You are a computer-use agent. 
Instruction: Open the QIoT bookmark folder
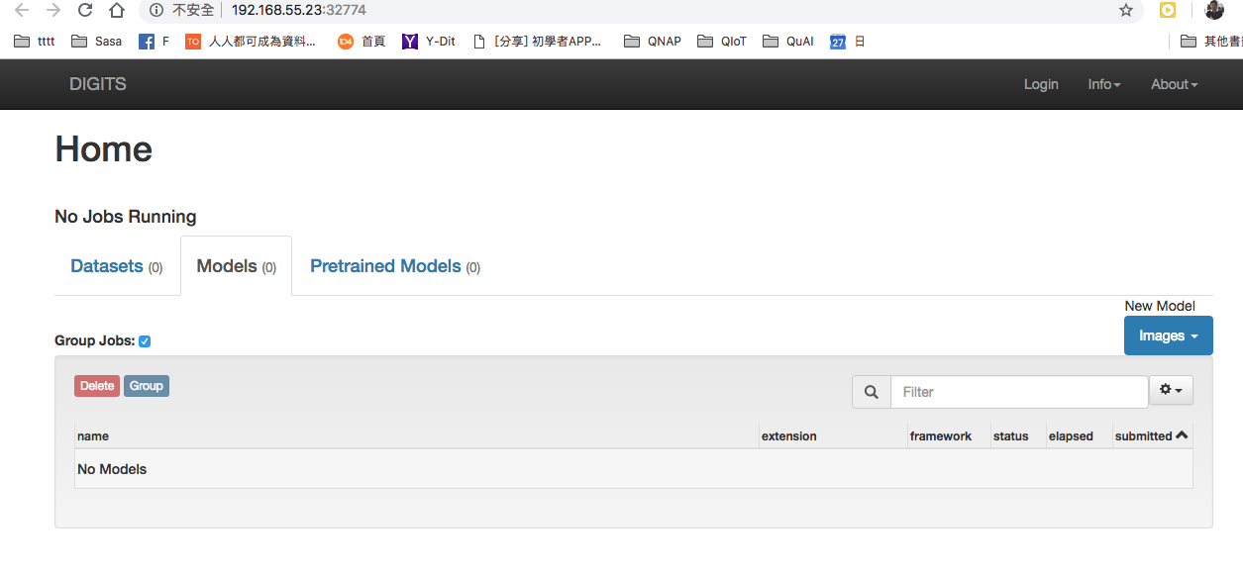coord(722,42)
